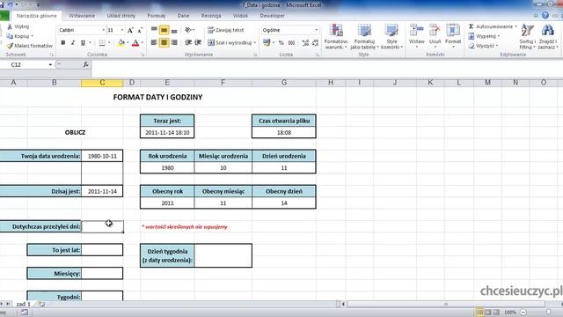Click Zawijaj tekst (wrap text)

(x=225, y=30)
